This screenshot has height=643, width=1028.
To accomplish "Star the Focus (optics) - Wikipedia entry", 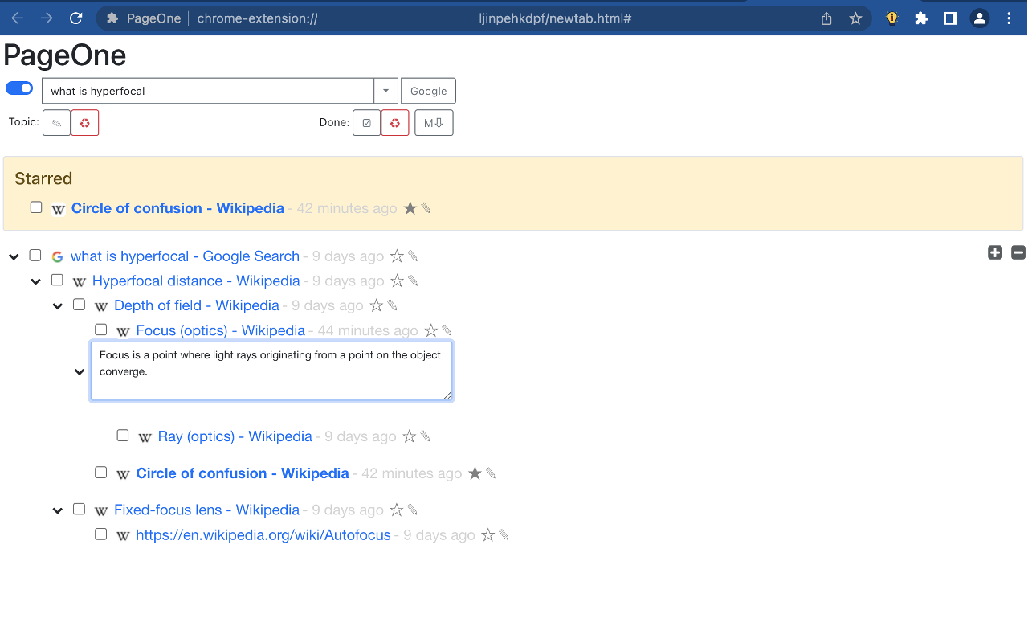I will [x=431, y=330].
